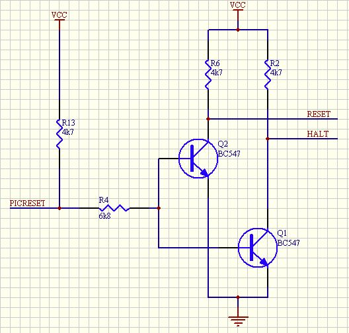Select the RESET net label
This screenshot has height=333, width=349.
[319, 114]
